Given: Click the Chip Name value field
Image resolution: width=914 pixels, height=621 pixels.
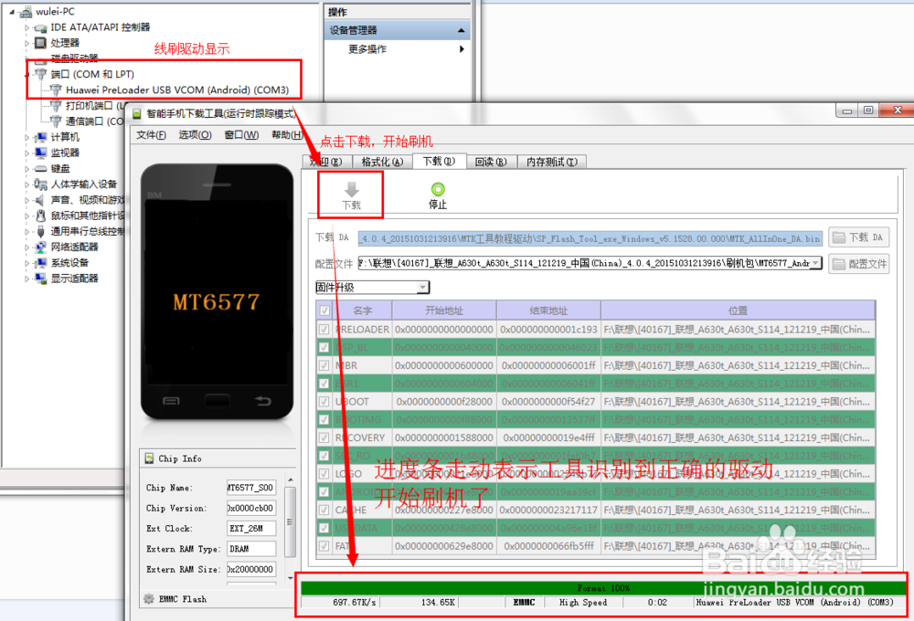Looking at the screenshot, I should [250, 488].
